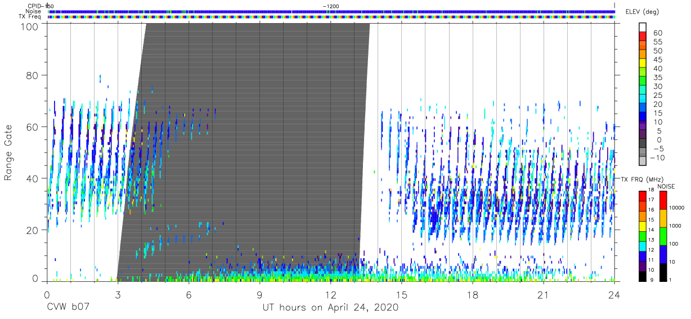Click the yellow NOISE swatch between 10000 and 1000
Screen dimensions: 691x319
click(663, 218)
